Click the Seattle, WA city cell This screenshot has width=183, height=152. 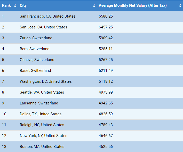(42, 92)
